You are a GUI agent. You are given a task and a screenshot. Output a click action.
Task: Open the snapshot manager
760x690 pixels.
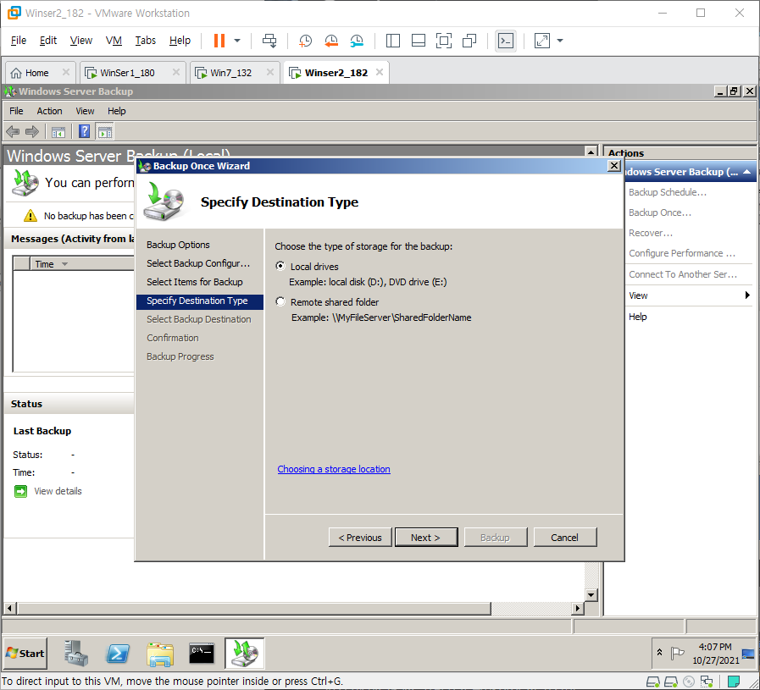[357, 41]
